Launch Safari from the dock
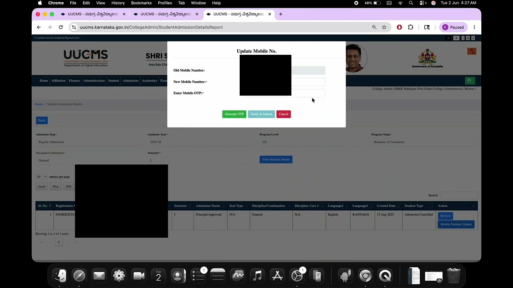The image size is (513, 288). [x=79, y=276]
